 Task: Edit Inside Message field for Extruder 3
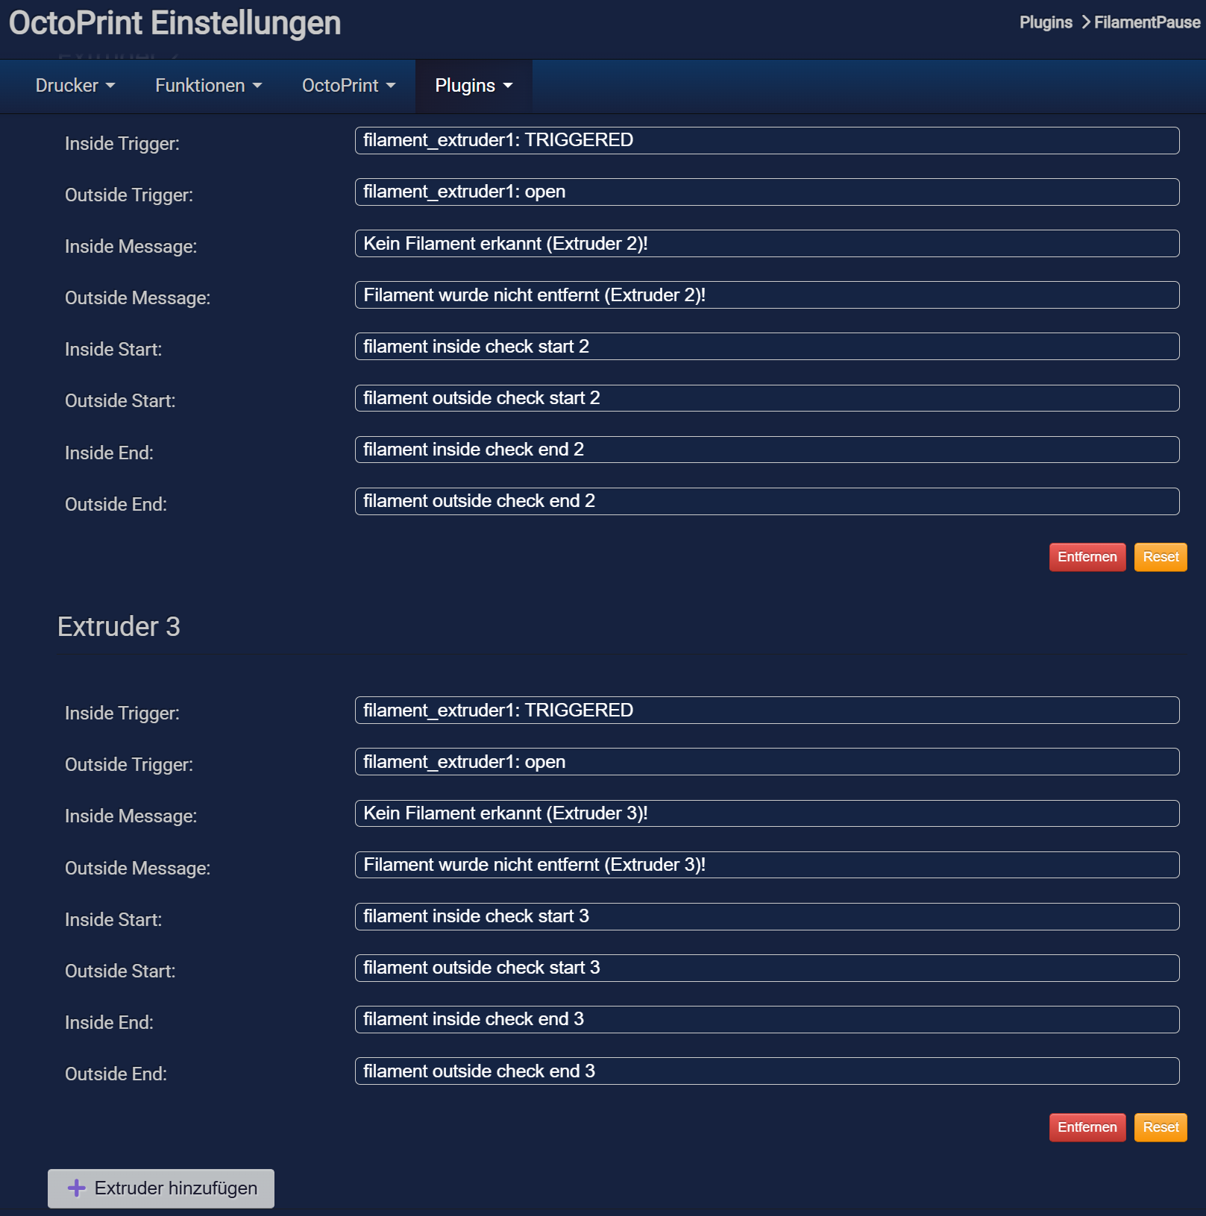click(767, 813)
